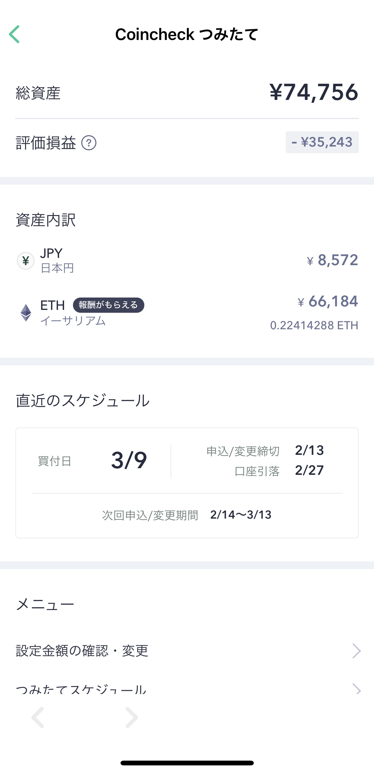Tap the bottom browser back chevron
This screenshot has height=773, width=374.
point(38,717)
